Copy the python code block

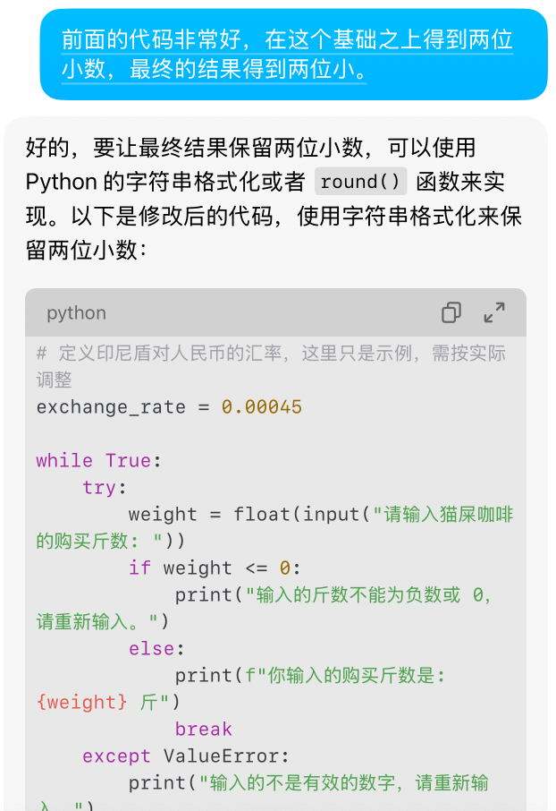pos(451,312)
